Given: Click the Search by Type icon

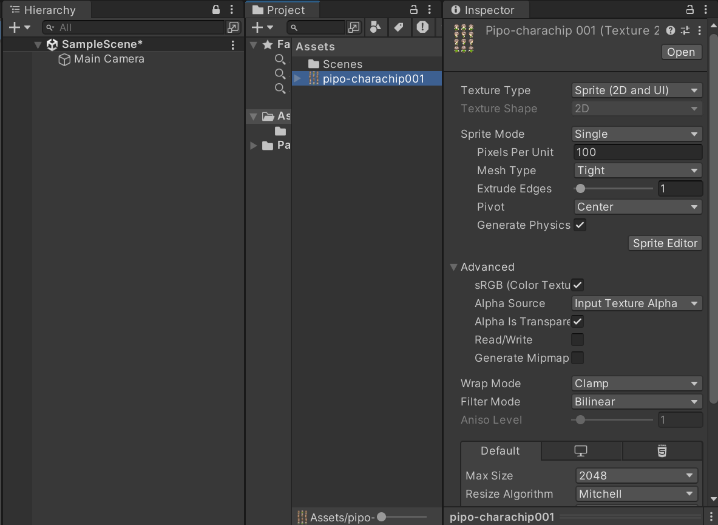Looking at the screenshot, I should [376, 27].
